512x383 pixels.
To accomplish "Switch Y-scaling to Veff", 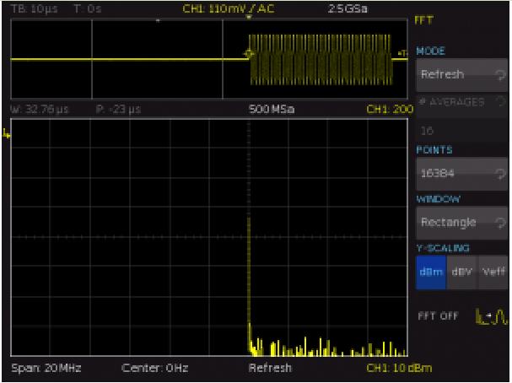I will [493, 272].
